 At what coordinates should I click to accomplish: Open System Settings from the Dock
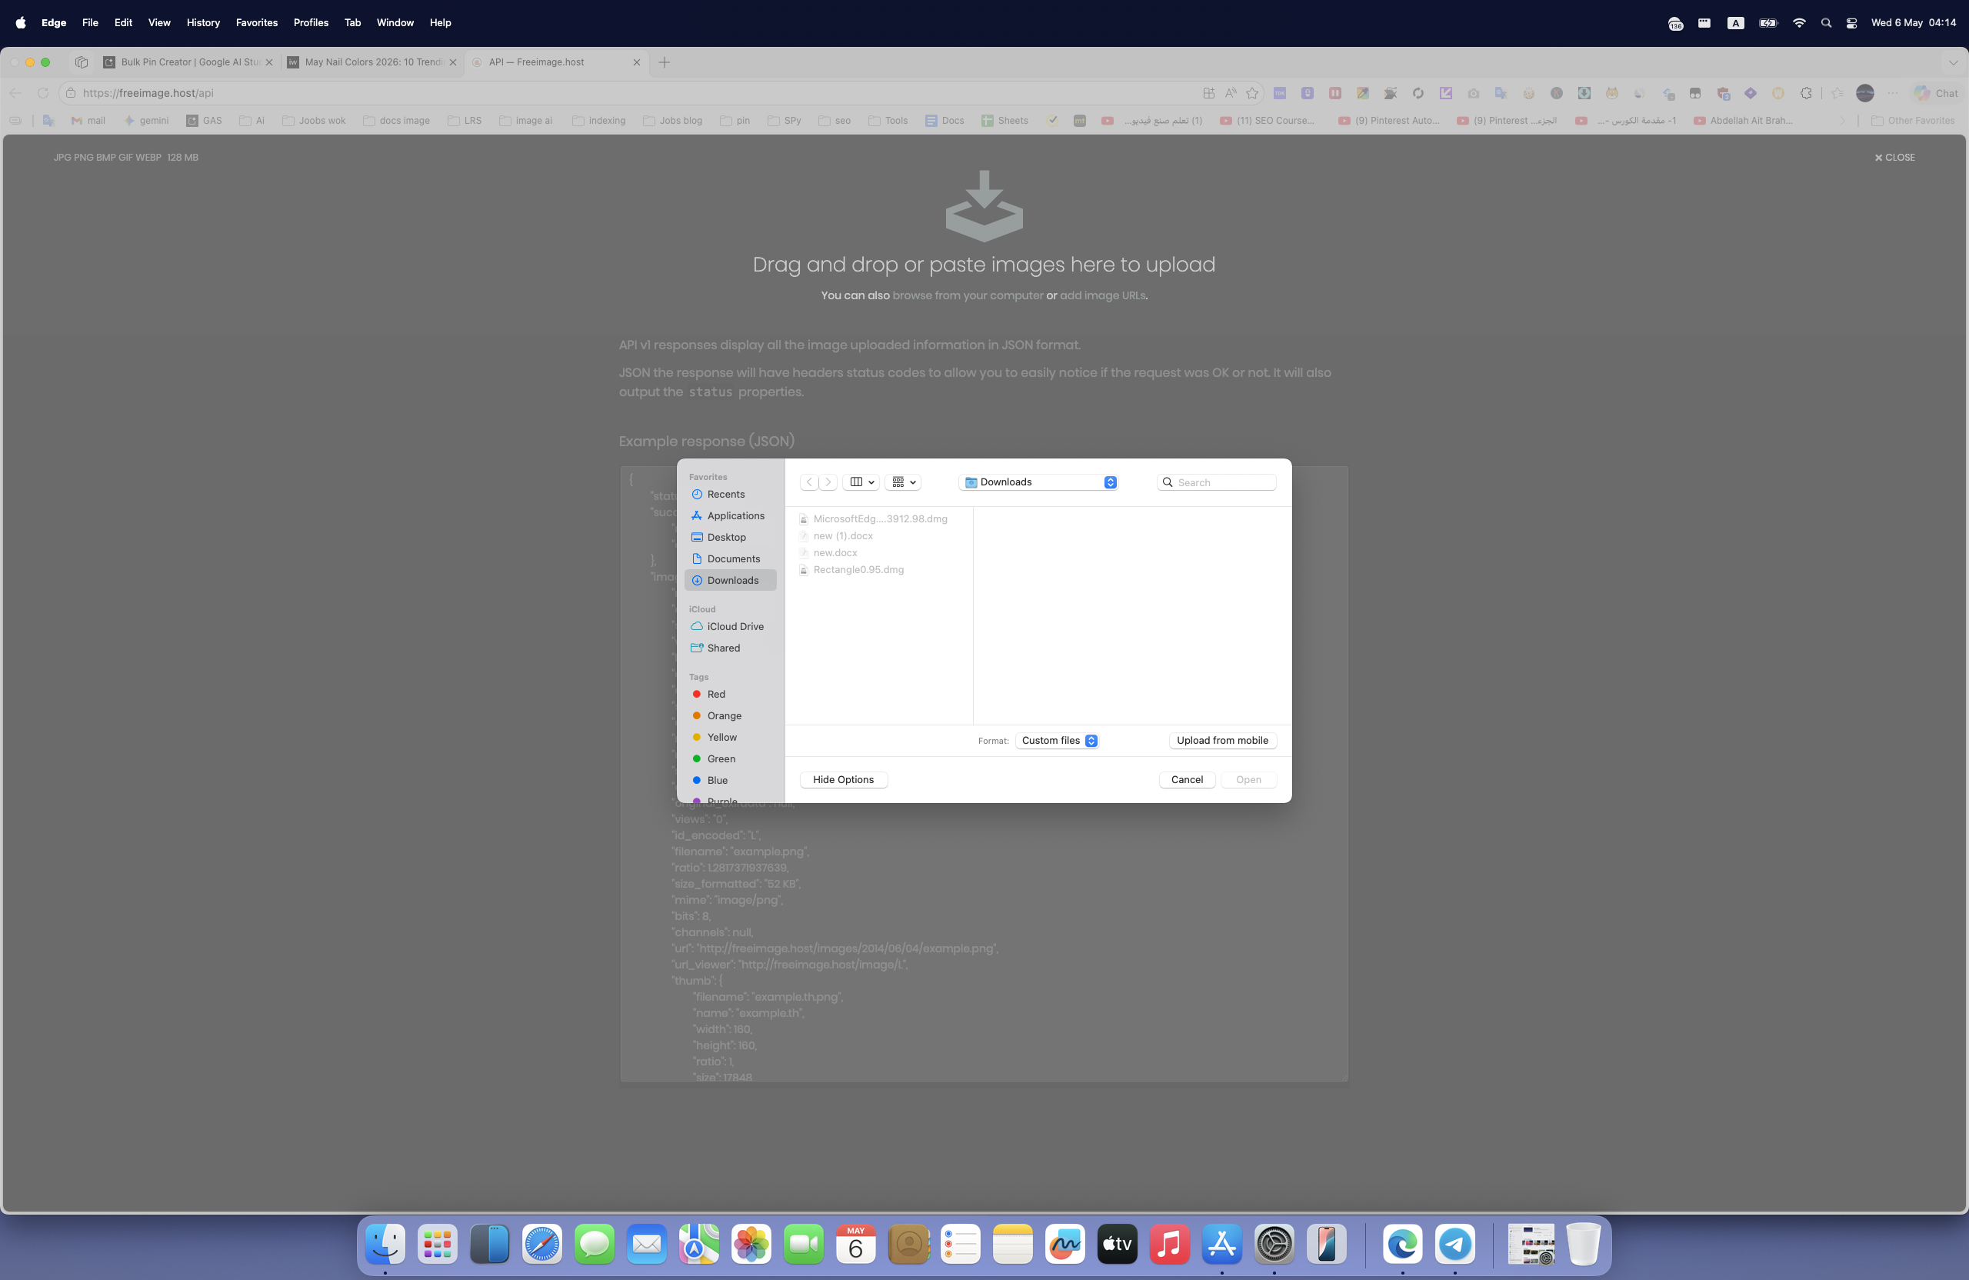coord(1274,1244)
